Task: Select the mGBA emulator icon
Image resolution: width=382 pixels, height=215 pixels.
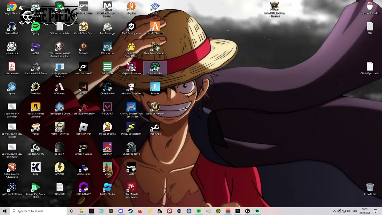Action: 36,48
